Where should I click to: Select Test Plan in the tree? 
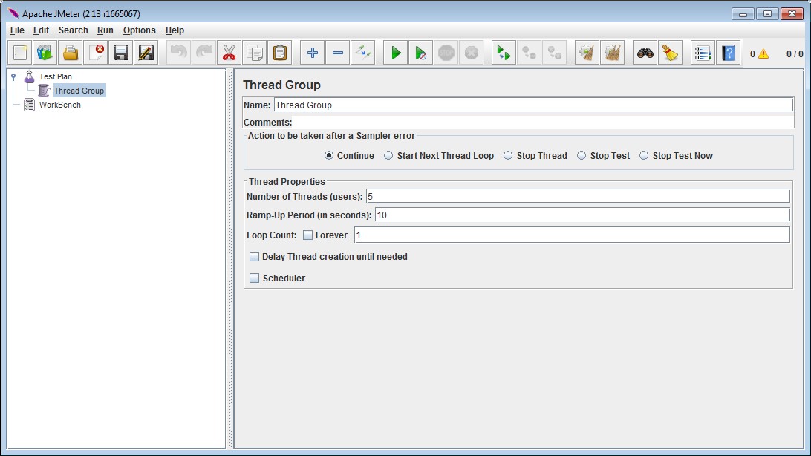point(56,76)
